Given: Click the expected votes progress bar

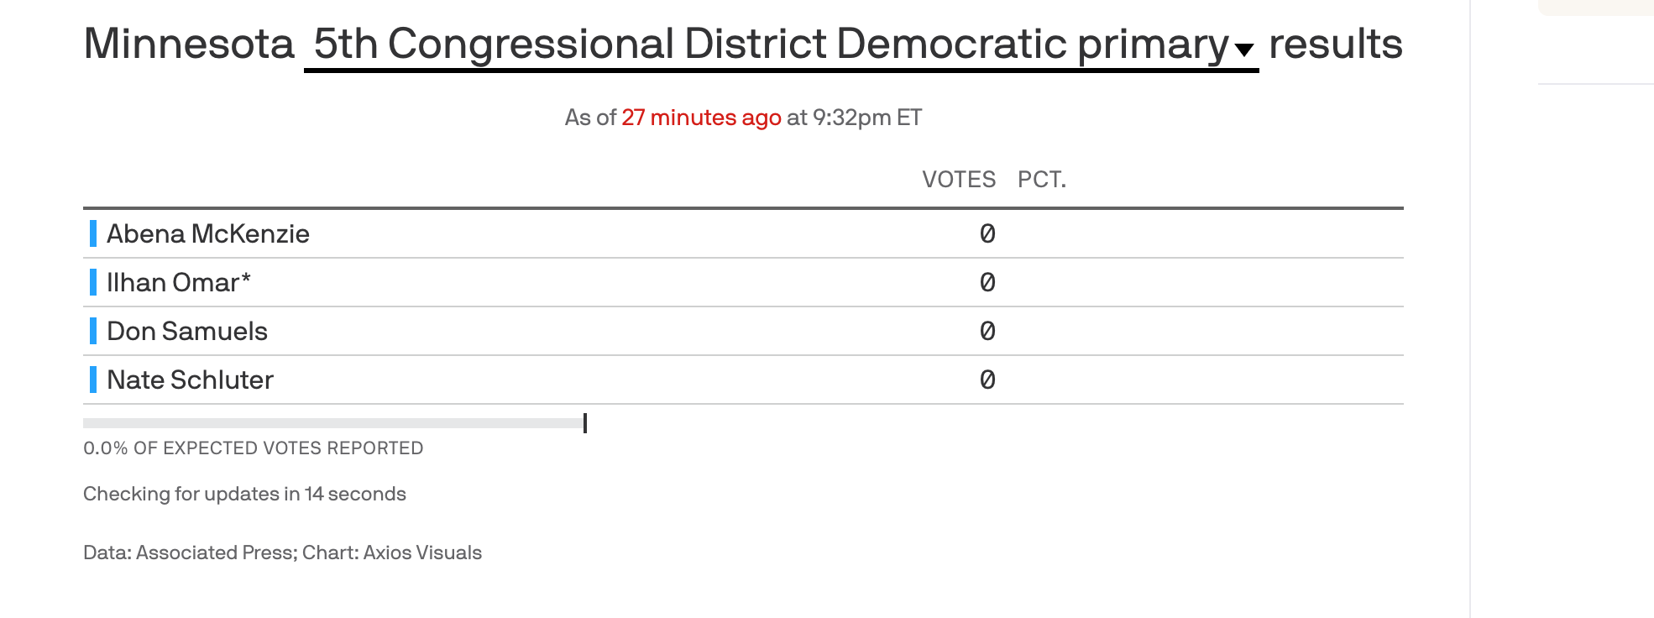Looking at the screenshot, I should 334,423.
